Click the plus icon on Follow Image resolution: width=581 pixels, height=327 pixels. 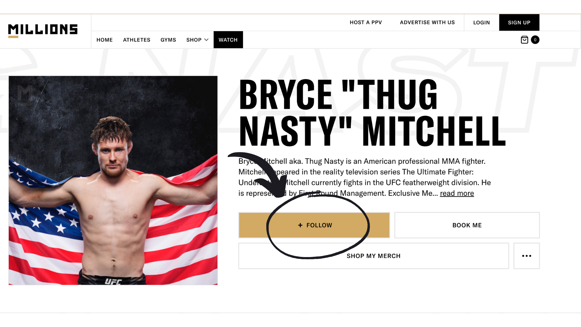pyautogui.click(x=300, y=225)
